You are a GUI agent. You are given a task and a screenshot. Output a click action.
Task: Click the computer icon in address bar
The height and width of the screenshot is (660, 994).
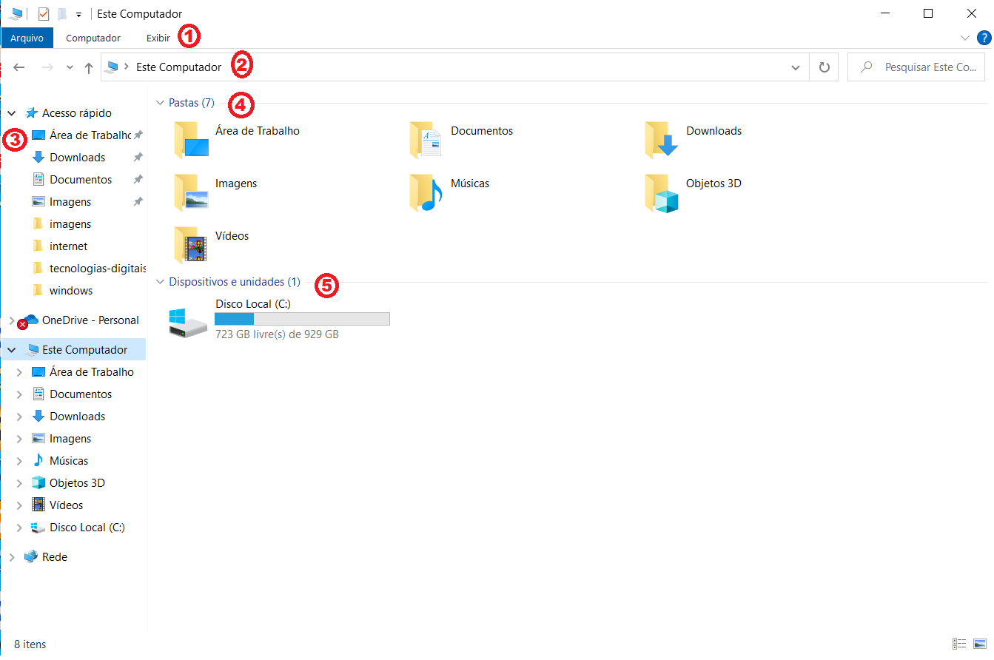point(113,67)
